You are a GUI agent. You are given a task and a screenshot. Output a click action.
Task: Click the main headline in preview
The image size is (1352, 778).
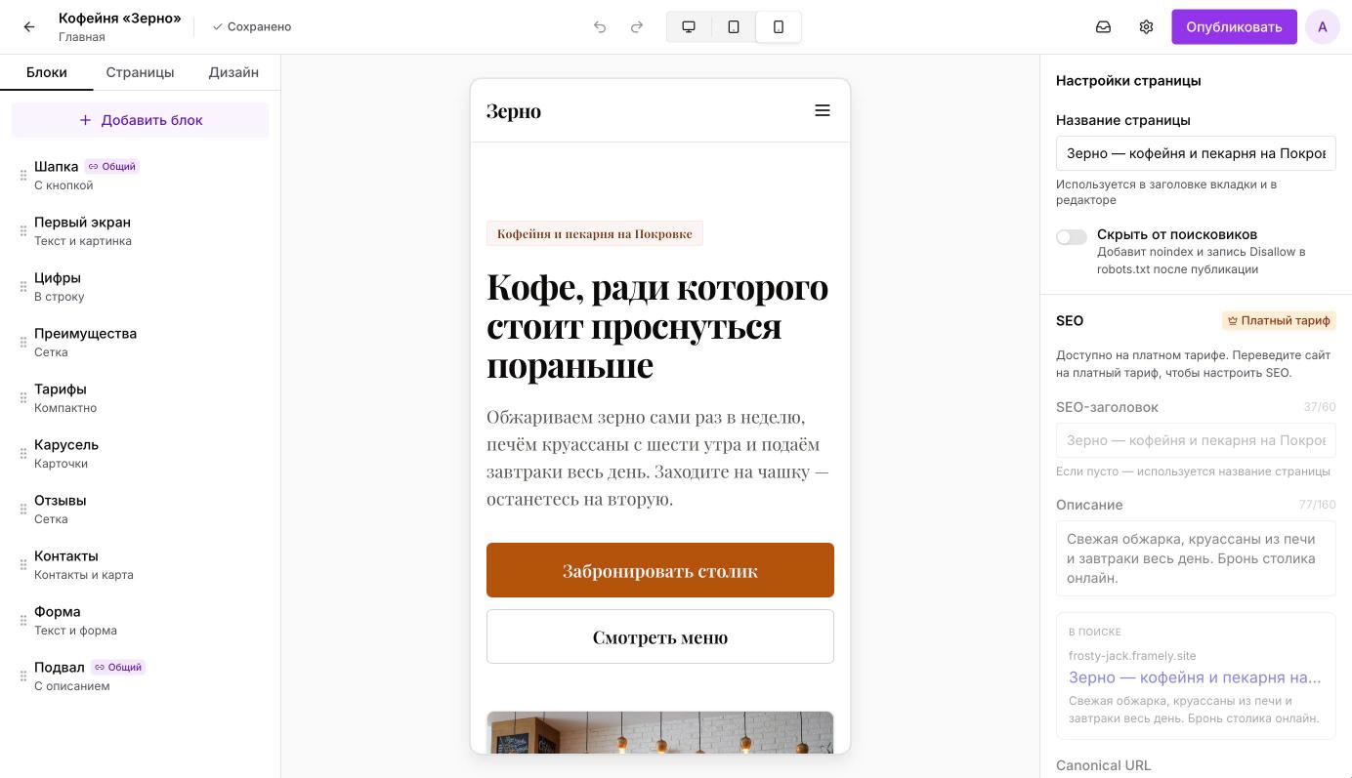click(657, 325)
